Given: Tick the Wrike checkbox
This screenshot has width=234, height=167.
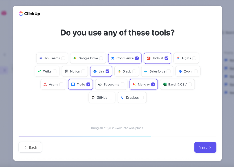Looking at the screenshot, I should [55, 71].
